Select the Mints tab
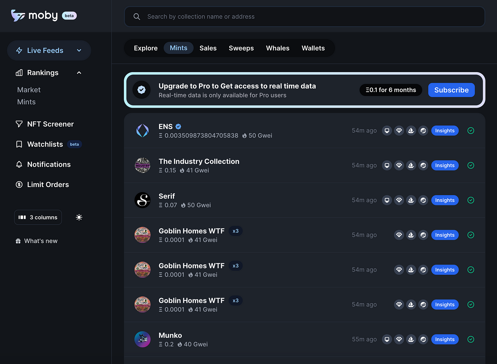The height and width of the screenshot is (364, 497). pyautogui.click(x=179, y=48)
